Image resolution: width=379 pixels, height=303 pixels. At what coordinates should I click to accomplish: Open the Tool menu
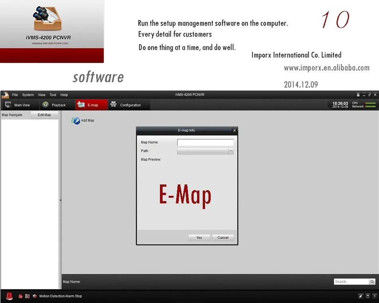[x=53, y=95]
